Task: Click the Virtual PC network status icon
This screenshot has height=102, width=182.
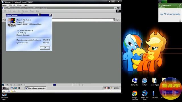Action: [15, 91]
